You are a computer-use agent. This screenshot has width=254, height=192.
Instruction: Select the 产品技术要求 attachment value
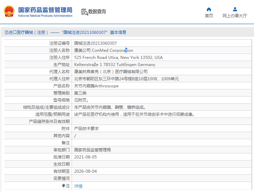coord(86,129)
